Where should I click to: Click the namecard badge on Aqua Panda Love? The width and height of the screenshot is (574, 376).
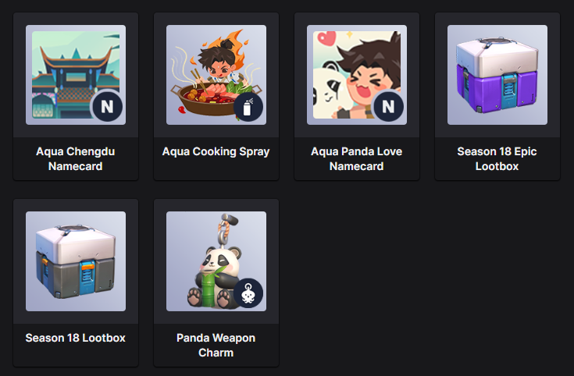point(388,106)
